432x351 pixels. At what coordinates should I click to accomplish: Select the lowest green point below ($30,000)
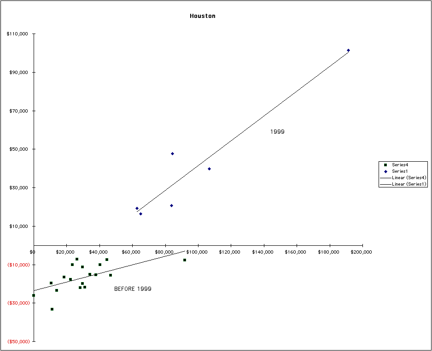tap(52, 309)
